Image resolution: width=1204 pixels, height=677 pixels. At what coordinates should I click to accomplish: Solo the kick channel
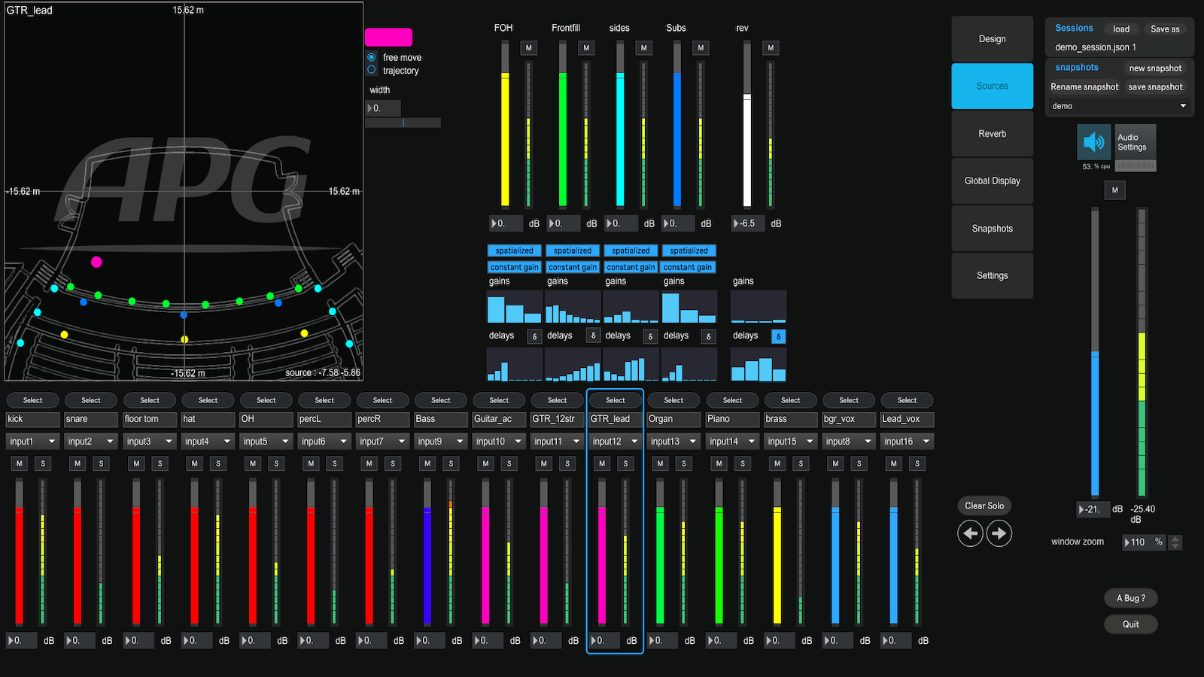point(43,463)
